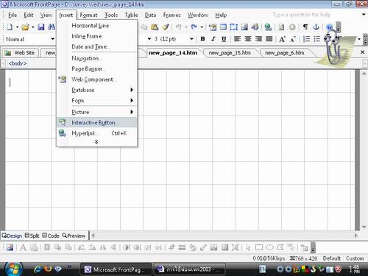This screenshot has height=276, width=368.
Task: Switch to Code view button
Action: [x=51, y=236]
